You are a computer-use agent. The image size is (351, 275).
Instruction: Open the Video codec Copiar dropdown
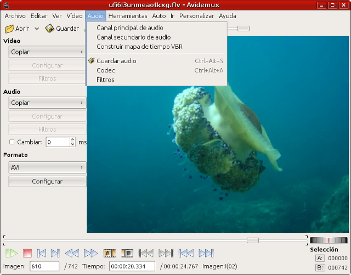click(47, 52)
